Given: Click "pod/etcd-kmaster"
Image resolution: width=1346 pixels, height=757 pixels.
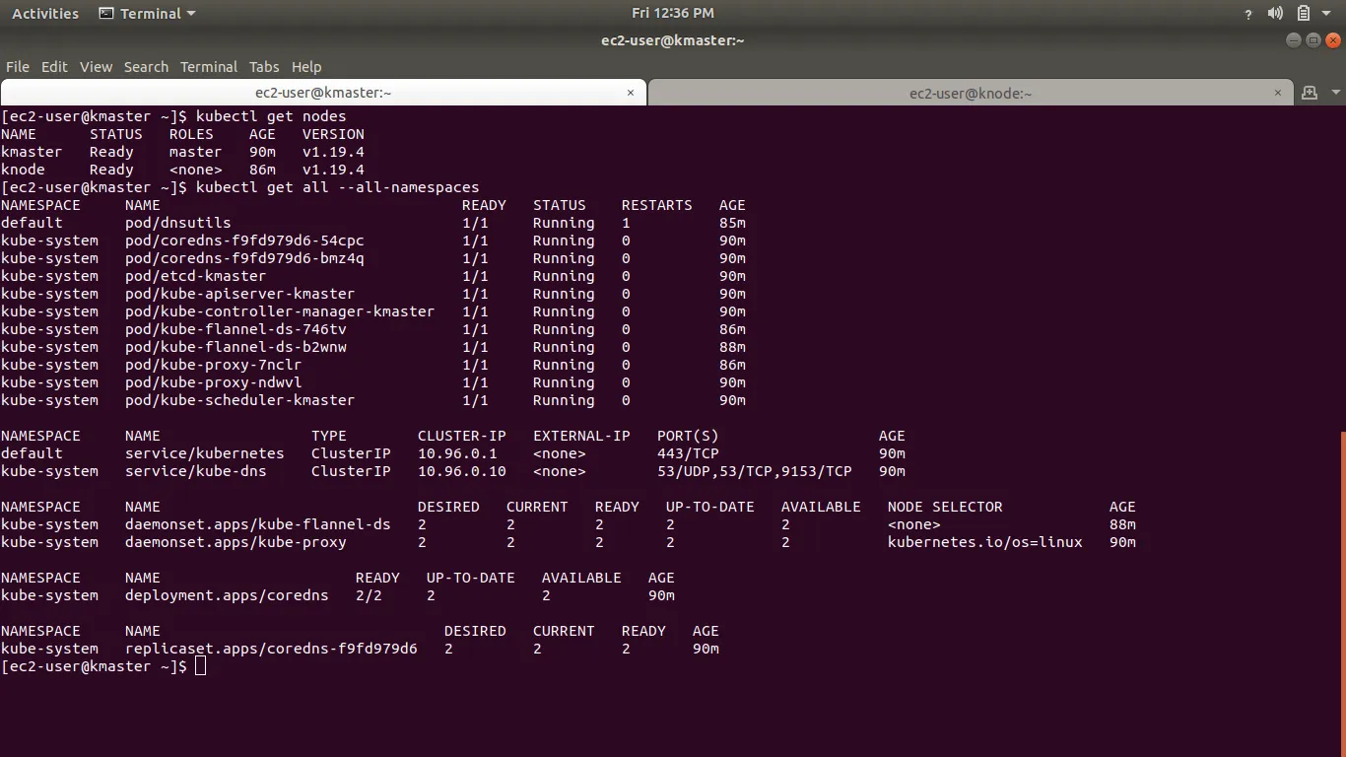Looking at the screenshot, I should click(x=196, y=276).
